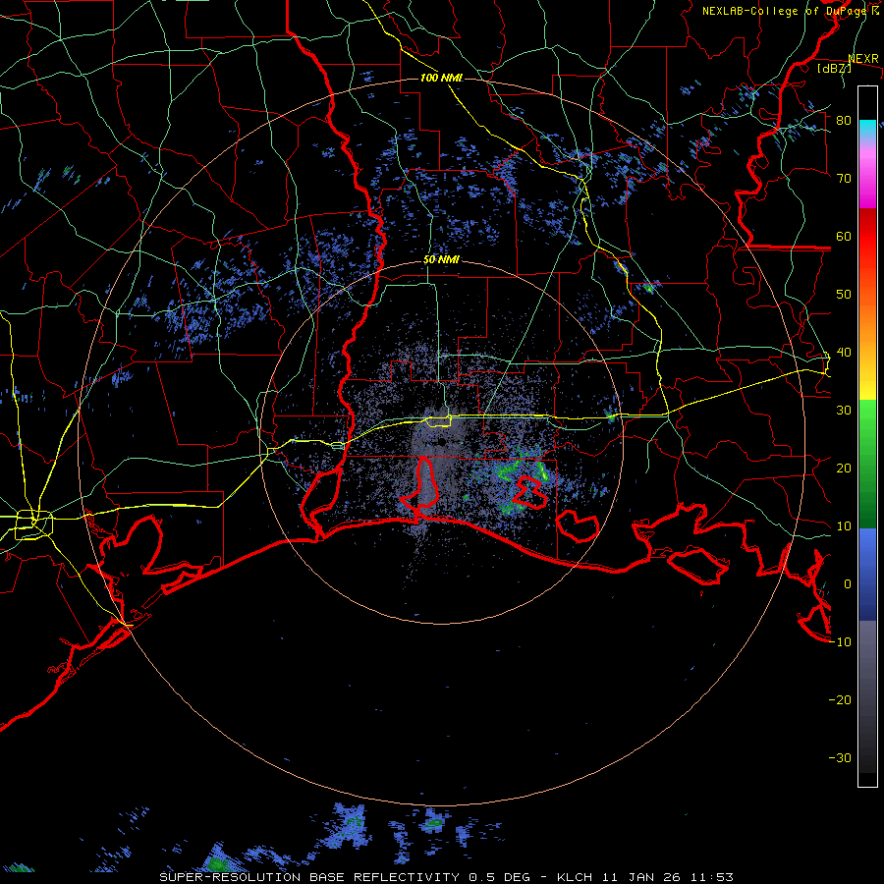Click the NEXLAB-College of DuPage credit text

pos(791,11)
